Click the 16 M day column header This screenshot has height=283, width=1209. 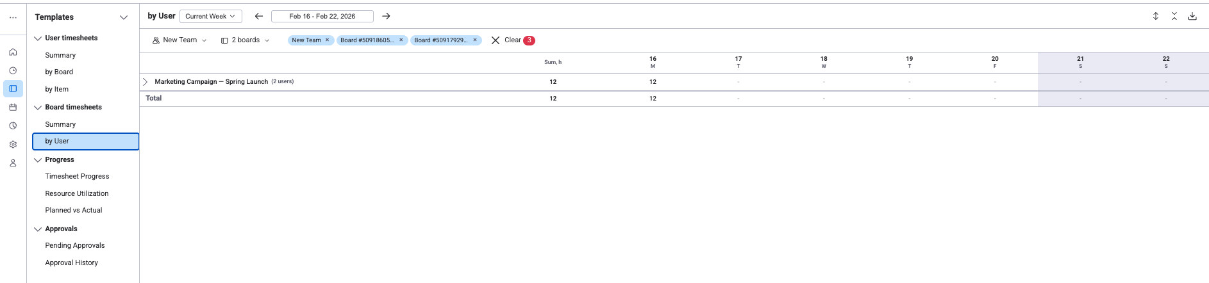pyautogui.click(x=653, y=62)
